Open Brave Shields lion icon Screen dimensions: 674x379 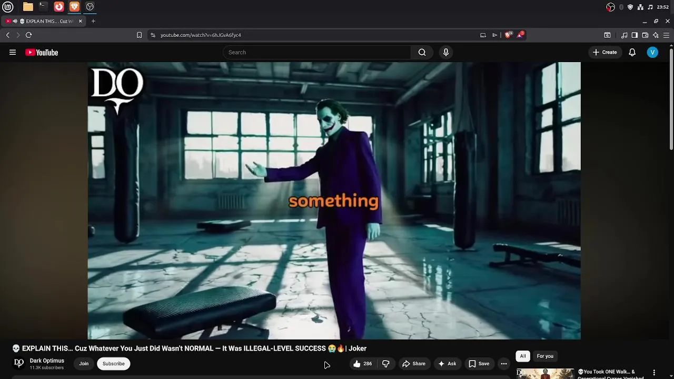coord(508,35)
